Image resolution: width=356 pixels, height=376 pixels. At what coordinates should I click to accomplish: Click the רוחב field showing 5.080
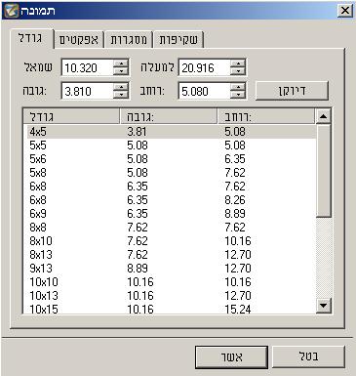[204, 91]
